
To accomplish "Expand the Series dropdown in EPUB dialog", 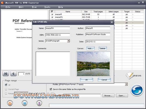I will [68, 41].
